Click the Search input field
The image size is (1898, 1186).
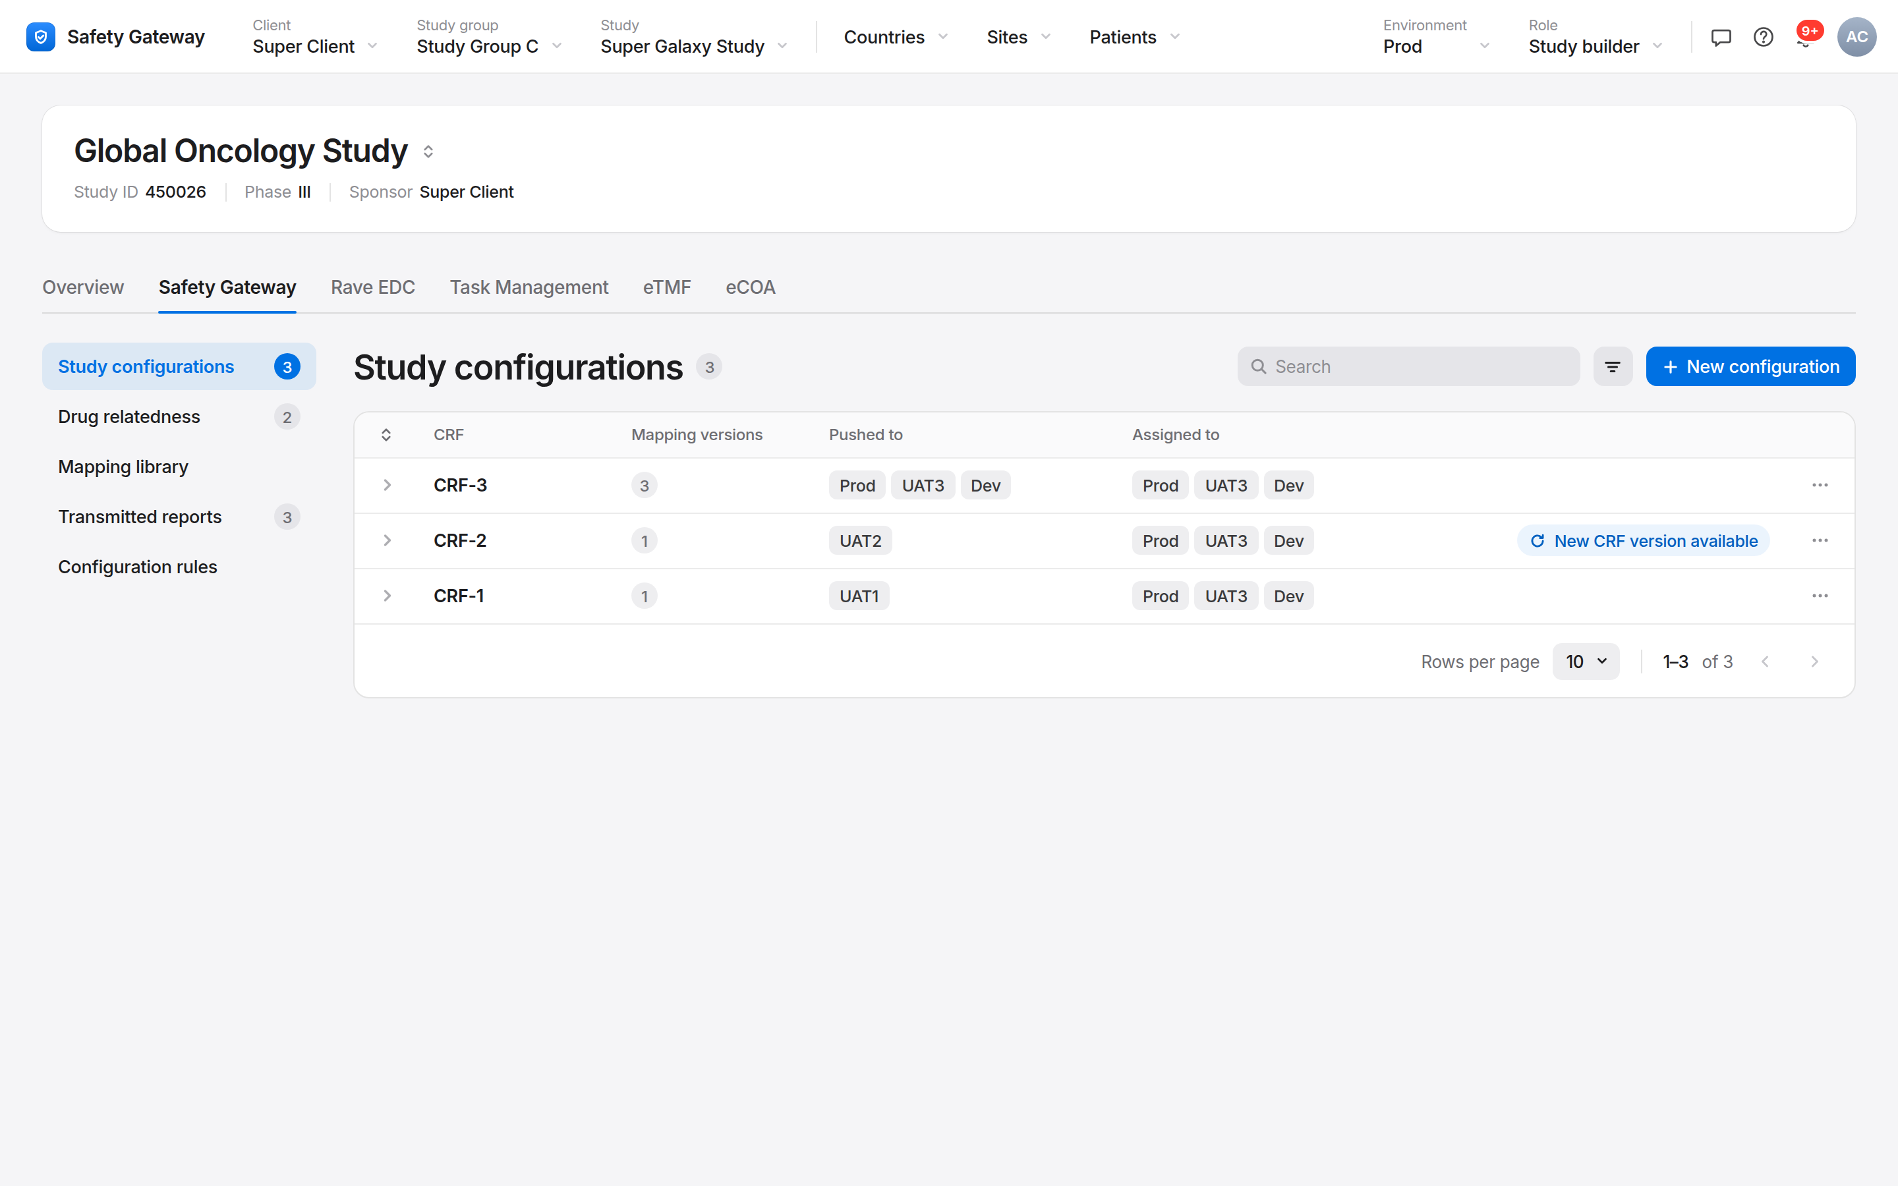click(1408, 366)
